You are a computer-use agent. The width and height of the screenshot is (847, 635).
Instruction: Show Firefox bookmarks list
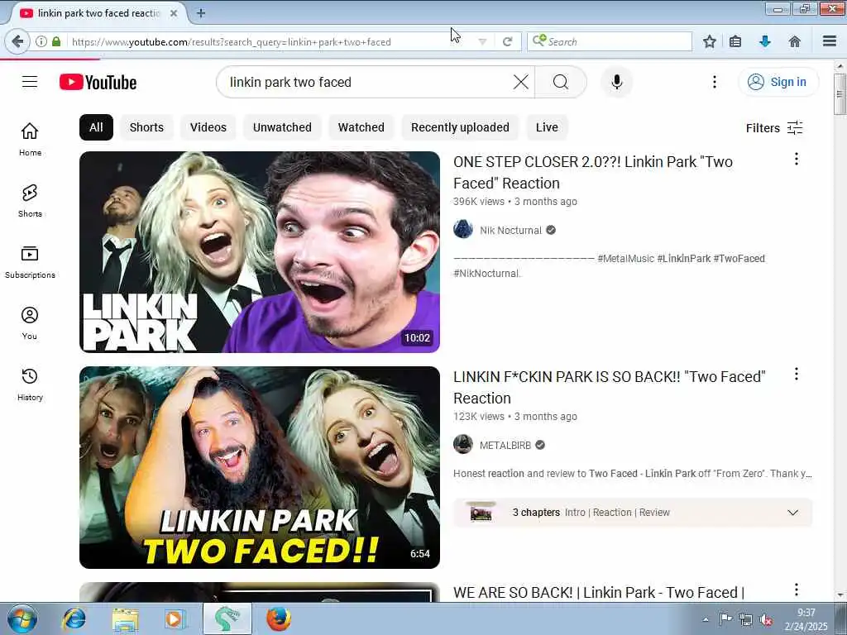click(x=735, y=41)
